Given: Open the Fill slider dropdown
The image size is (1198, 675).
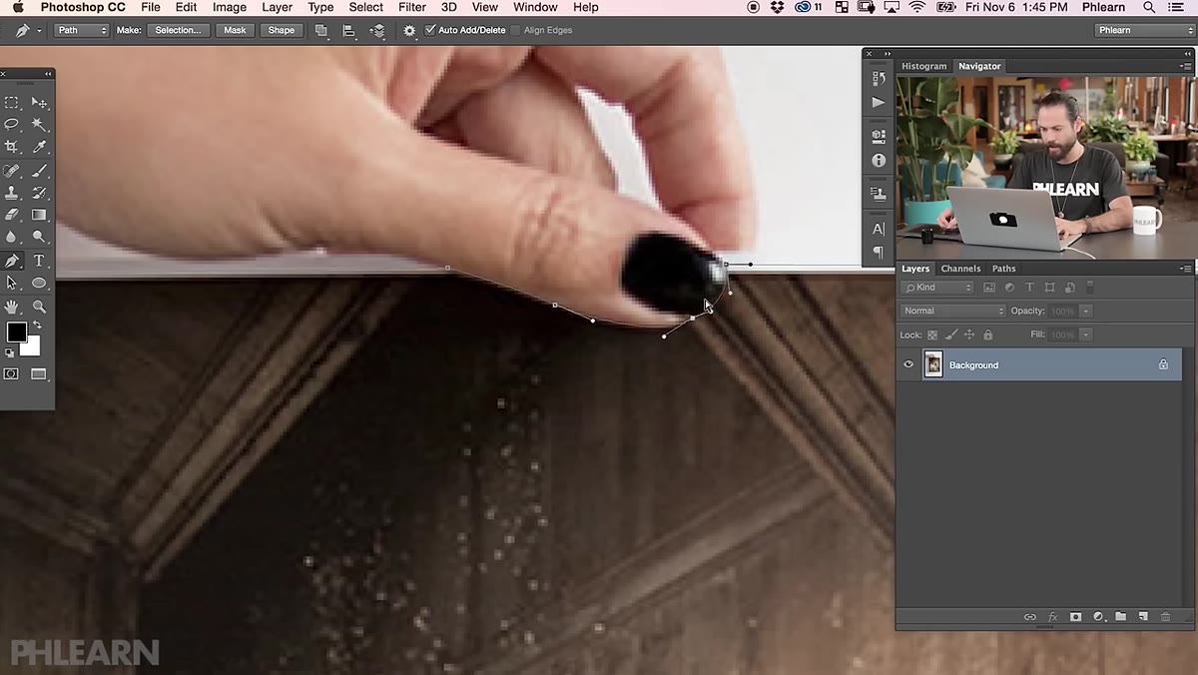Looking at the screenshot, I should 1086,336.
